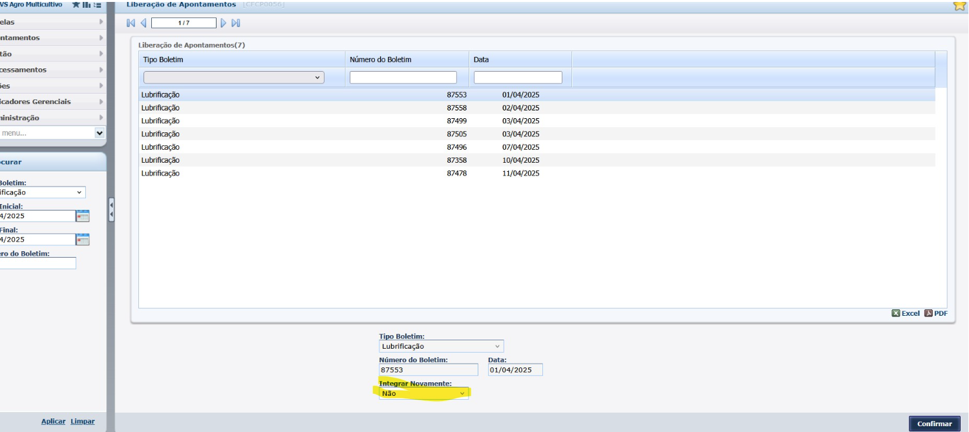Image resolution: width=969 pixels, height=432 pixels.
Task: Open the Integrar Novamente dropdown
Action: point(424,393)
